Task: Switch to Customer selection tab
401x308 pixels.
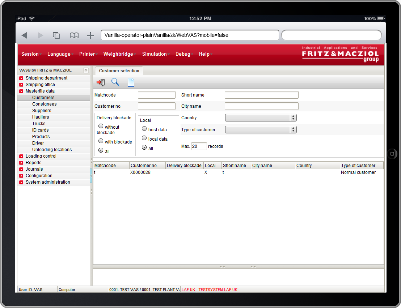Action: point(119,71)
